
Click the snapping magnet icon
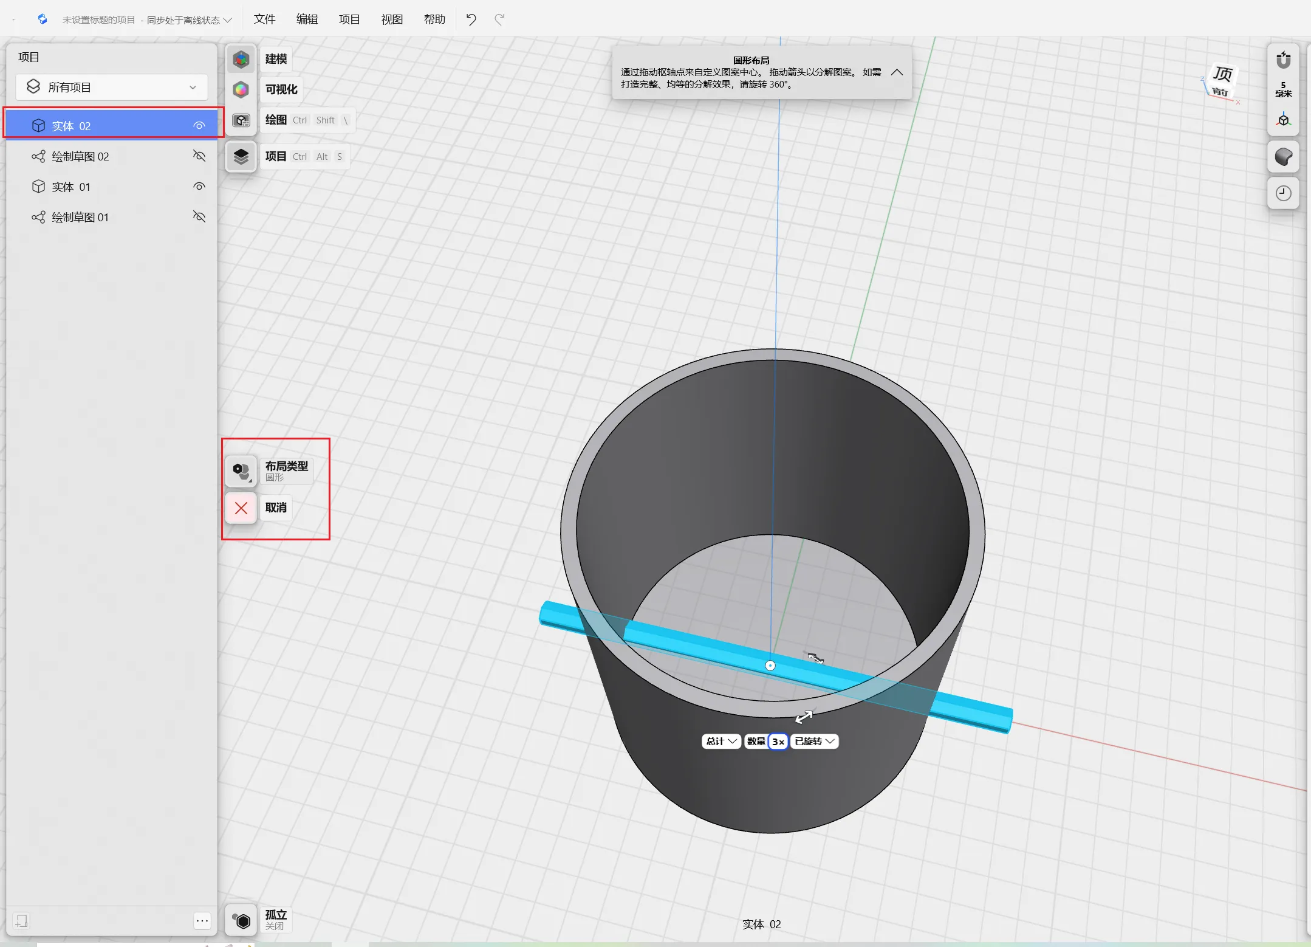coord(1283,60)
